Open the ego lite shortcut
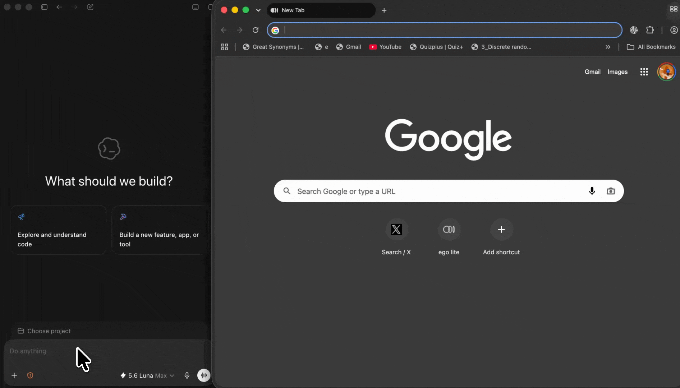The height and width of the screenshot is (388, 680). pos(449,237)
